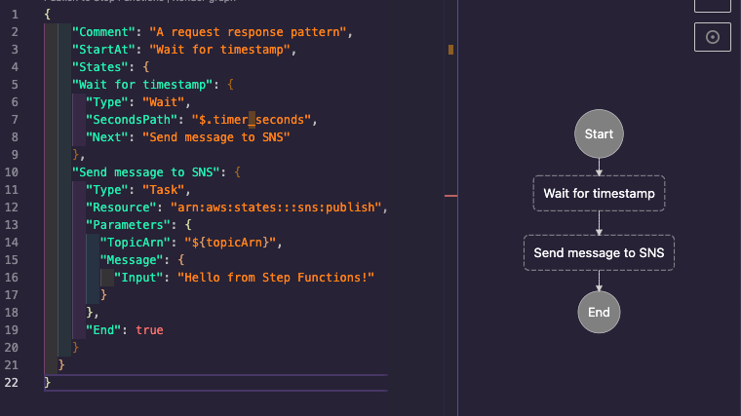741x416 pixels.
Task: Click the "${topicArn}" value
Action: pyautogui.click(x=230, y=243)
